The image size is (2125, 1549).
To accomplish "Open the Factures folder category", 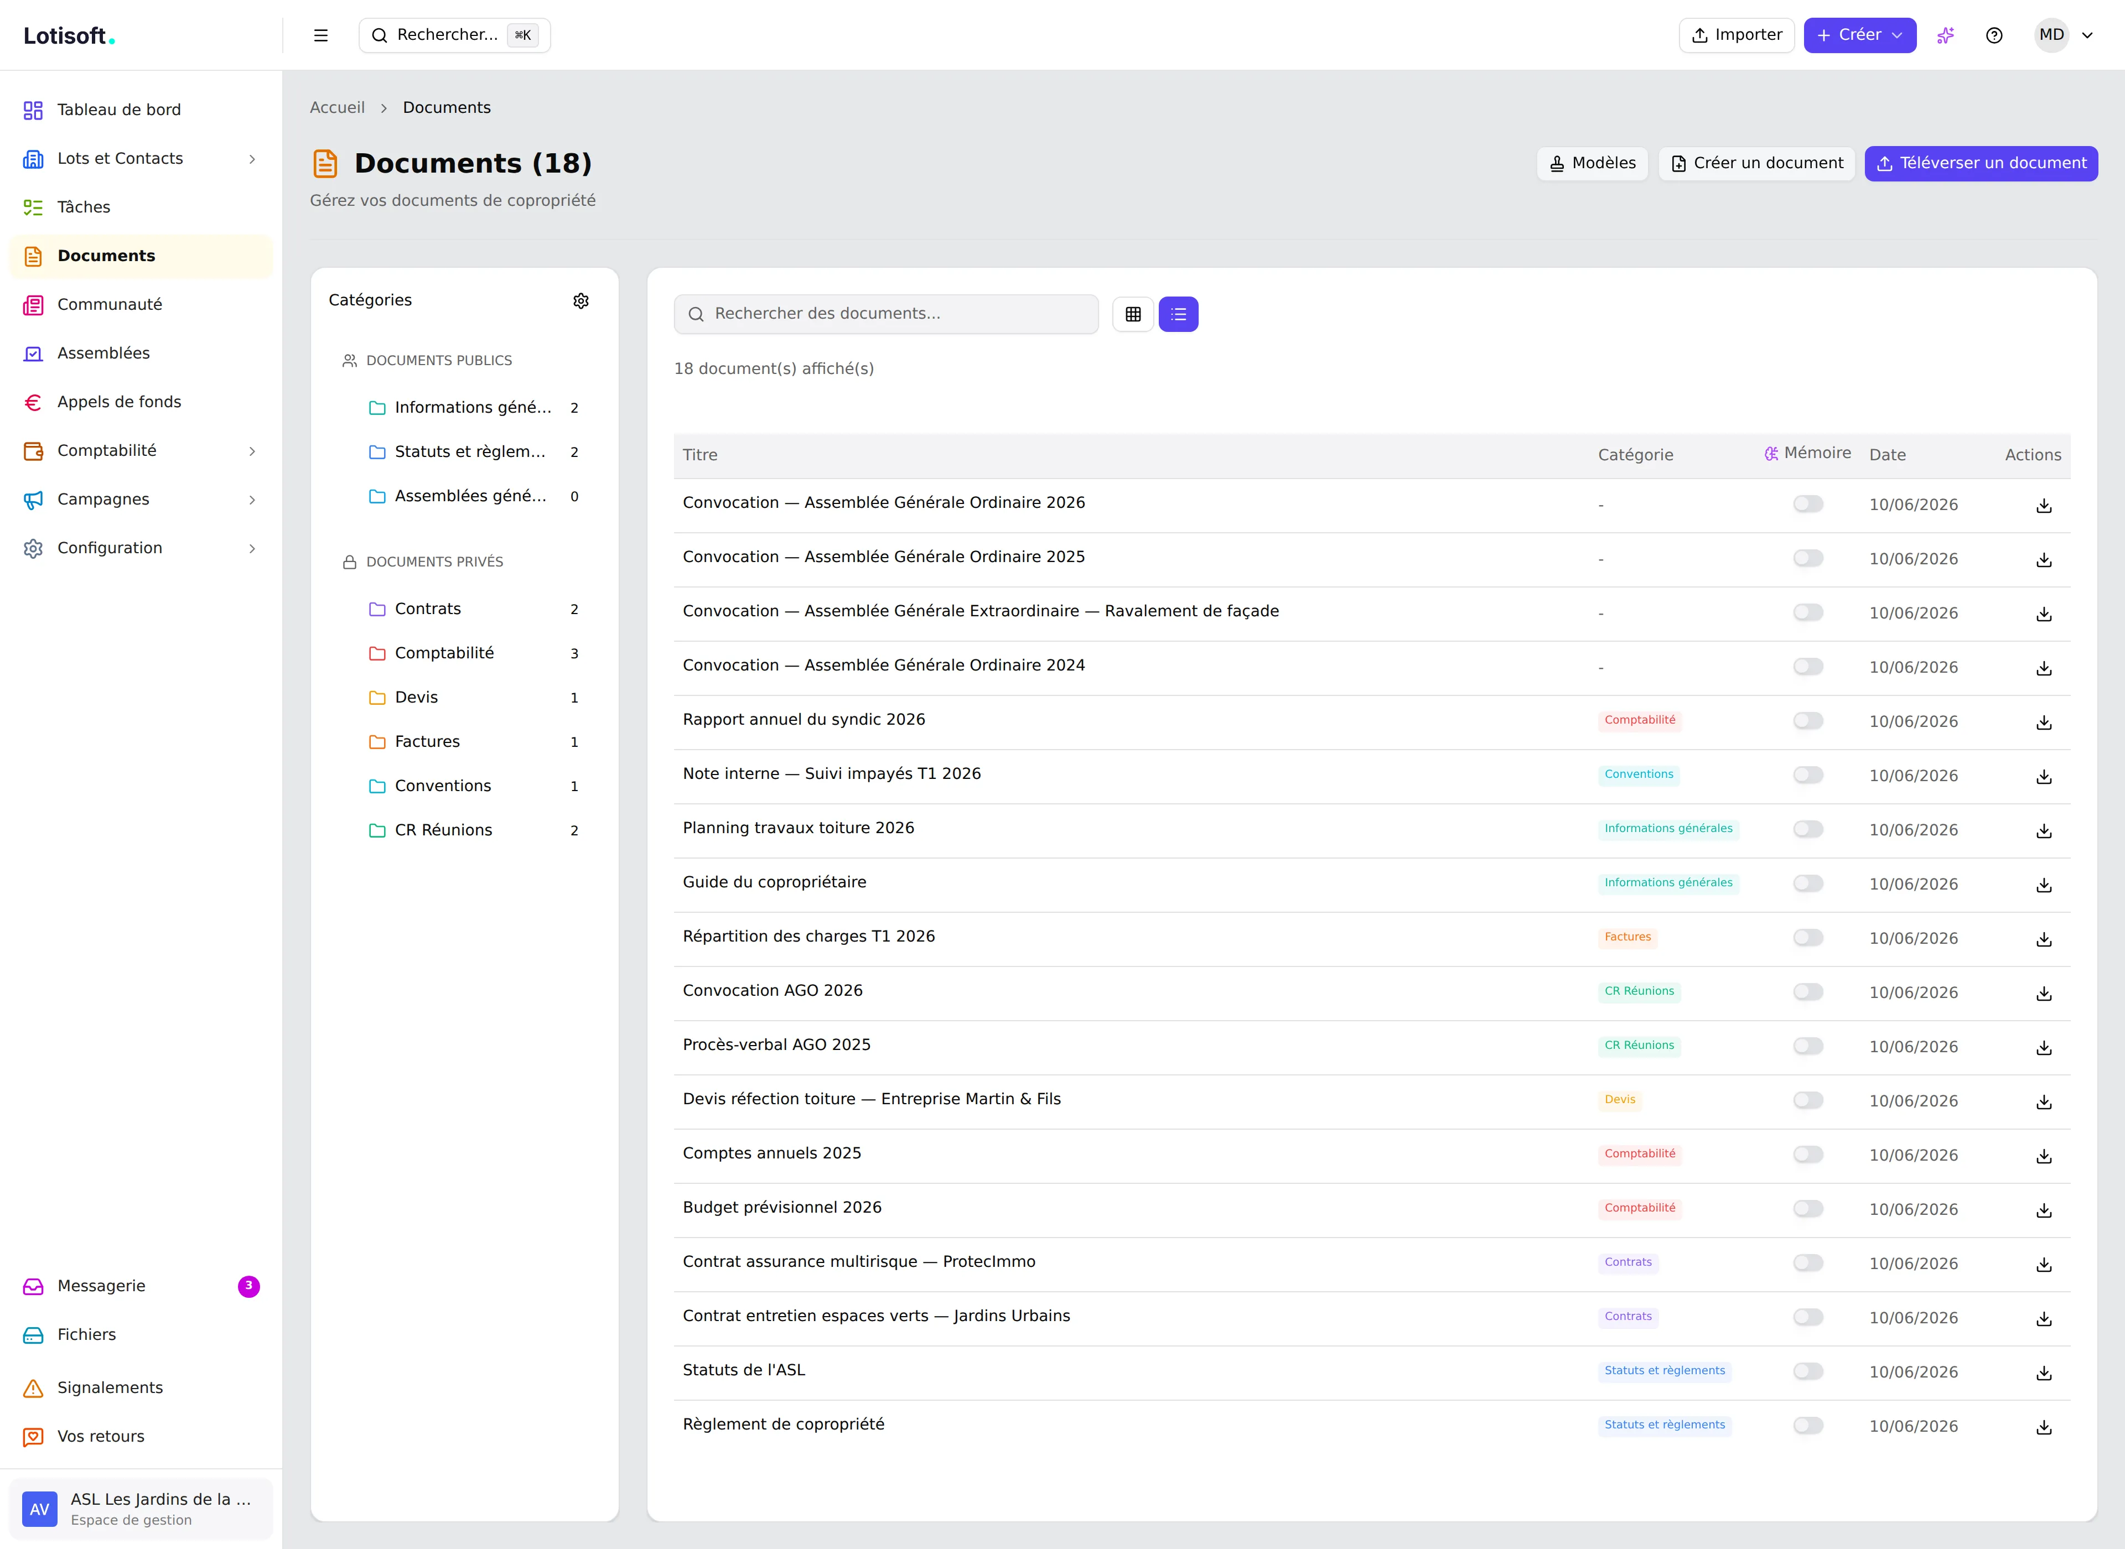I will click(x=474, y=742).
